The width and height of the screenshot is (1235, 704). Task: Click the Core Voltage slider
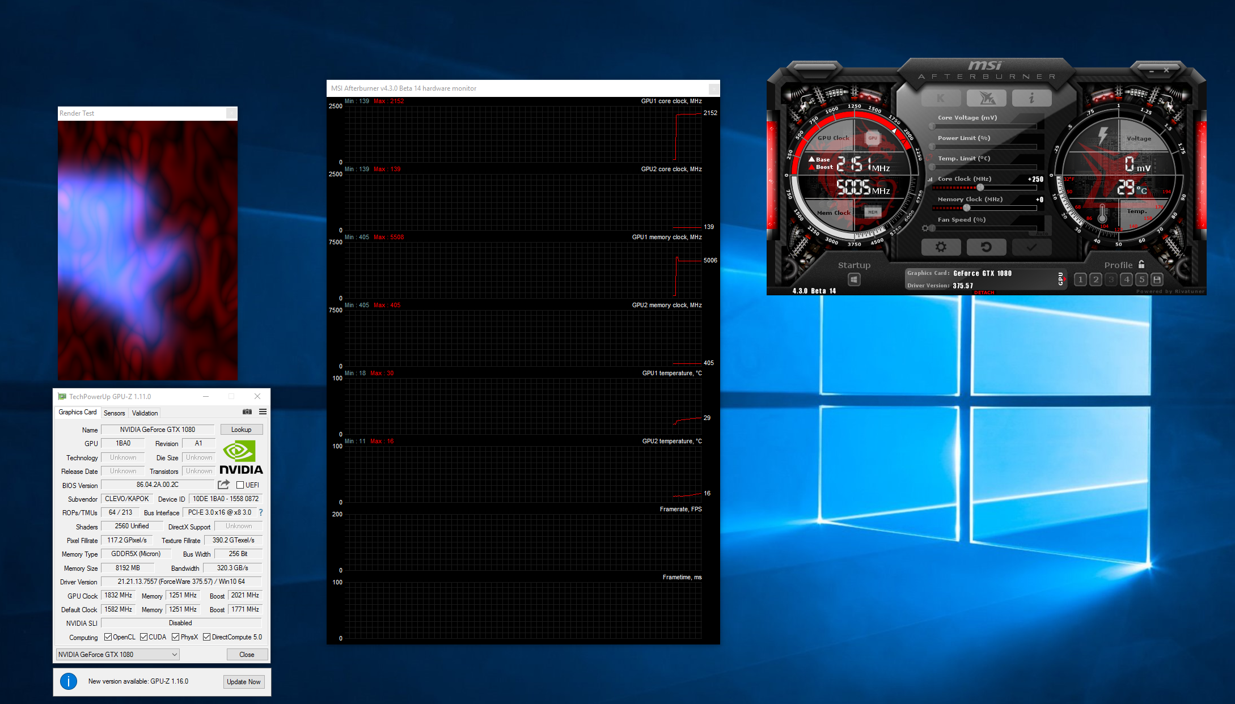pos(984,126)
